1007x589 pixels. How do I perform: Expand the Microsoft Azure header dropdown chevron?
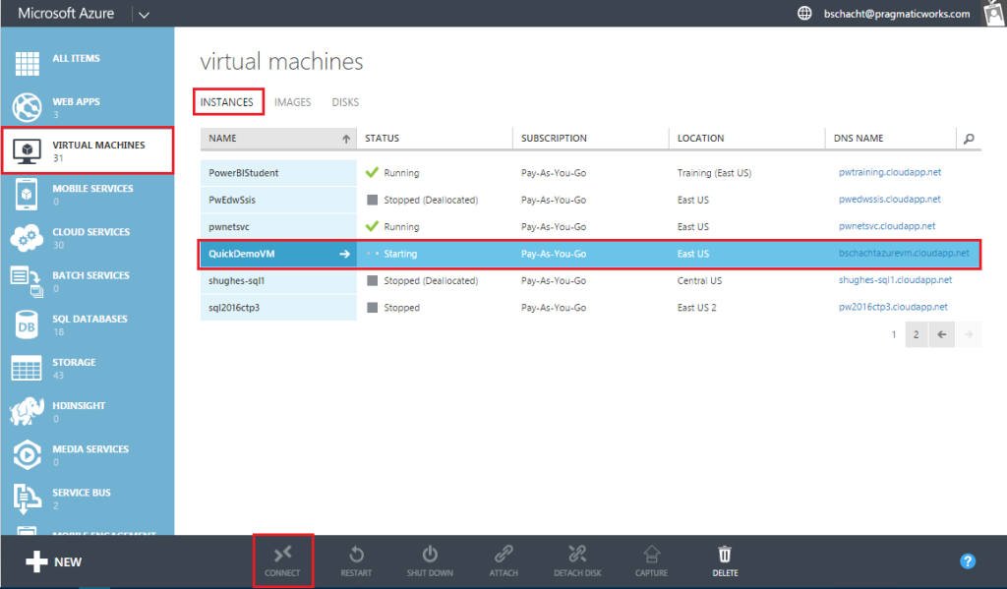[x=144, y=14]
